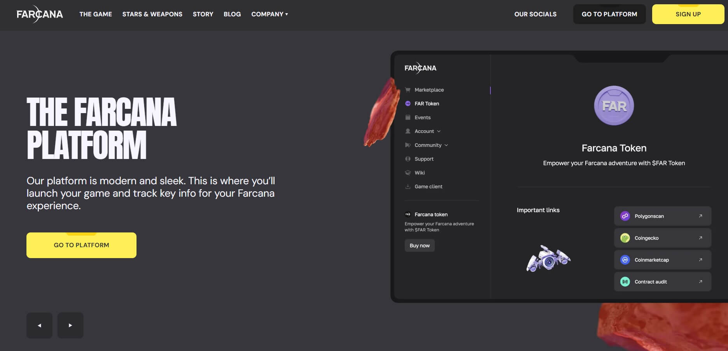Image resolution: width=728 pixels, height=351 pixels.
Task: Click Account person icon
Action: point(408,131)
